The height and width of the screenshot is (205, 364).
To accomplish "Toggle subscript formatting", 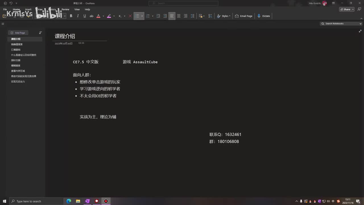I will [x=120, y=16].
